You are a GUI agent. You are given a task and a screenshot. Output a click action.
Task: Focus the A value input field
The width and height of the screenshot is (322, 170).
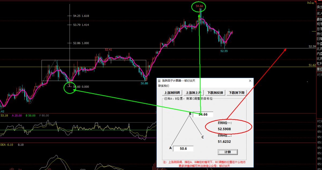tap(183, 148)
